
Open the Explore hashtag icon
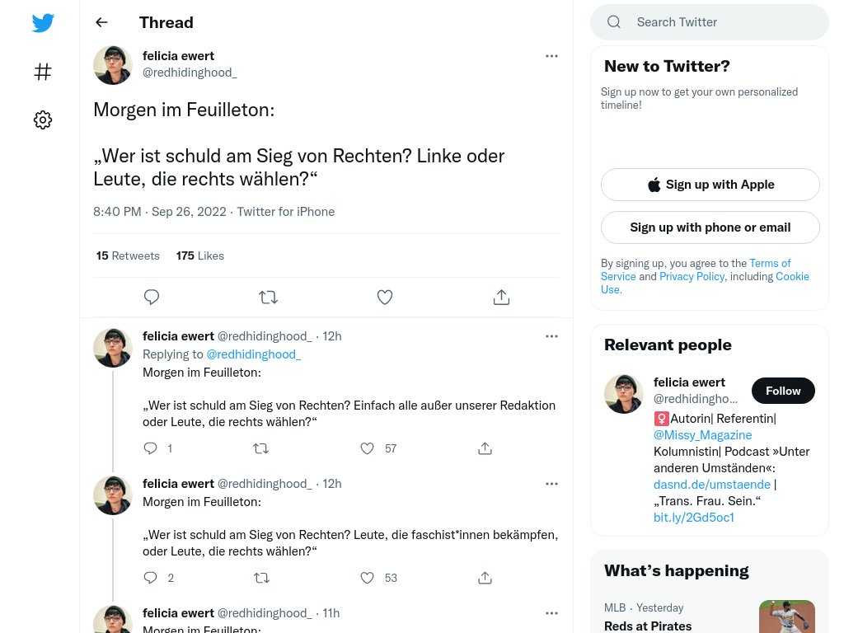click(43, 72)
